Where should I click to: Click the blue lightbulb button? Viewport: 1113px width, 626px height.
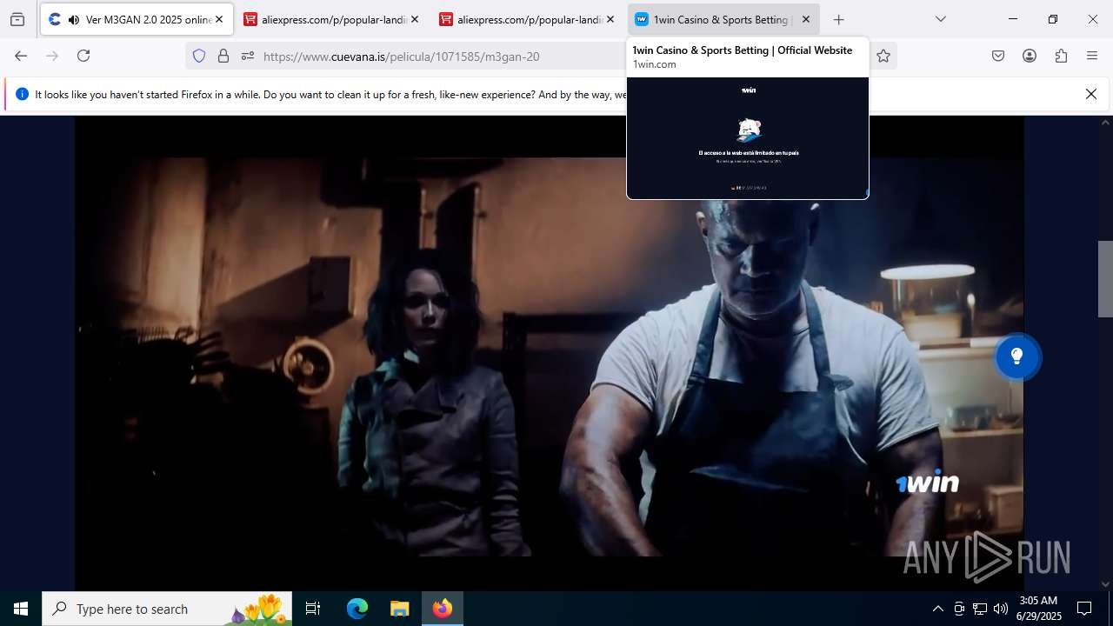click(x=1016, y=356)
